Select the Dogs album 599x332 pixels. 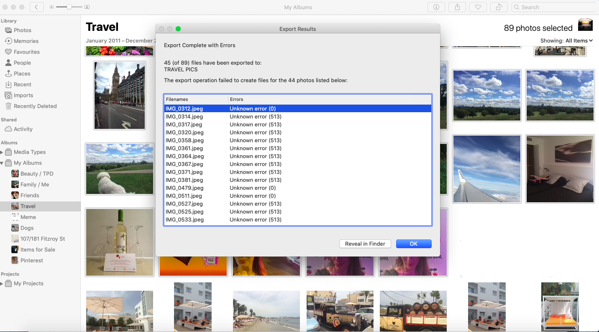click(27, 228)
